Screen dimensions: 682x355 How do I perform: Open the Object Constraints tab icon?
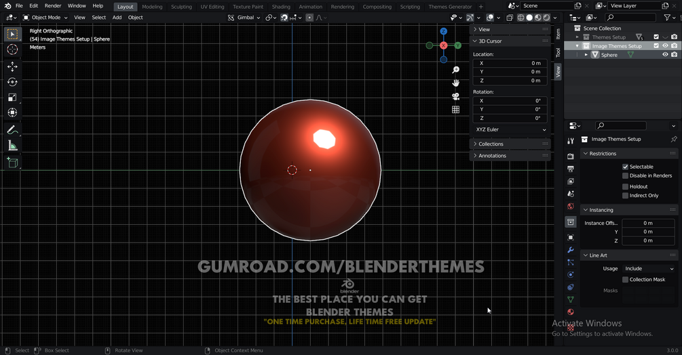coord(571,287)
